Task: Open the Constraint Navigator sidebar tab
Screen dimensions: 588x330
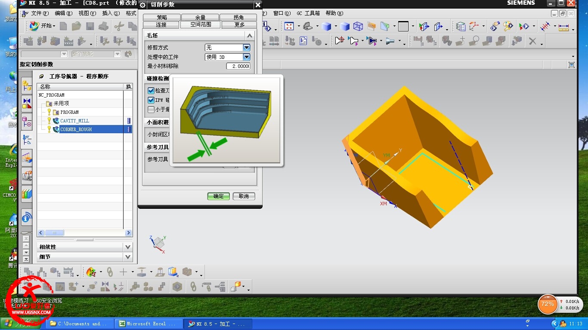Action: click(27, 103)
